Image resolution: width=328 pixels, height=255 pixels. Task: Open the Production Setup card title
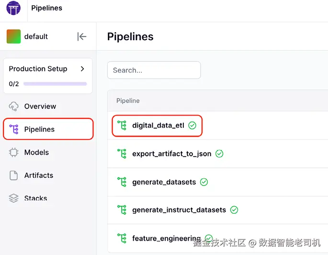(x=38, y=69)
